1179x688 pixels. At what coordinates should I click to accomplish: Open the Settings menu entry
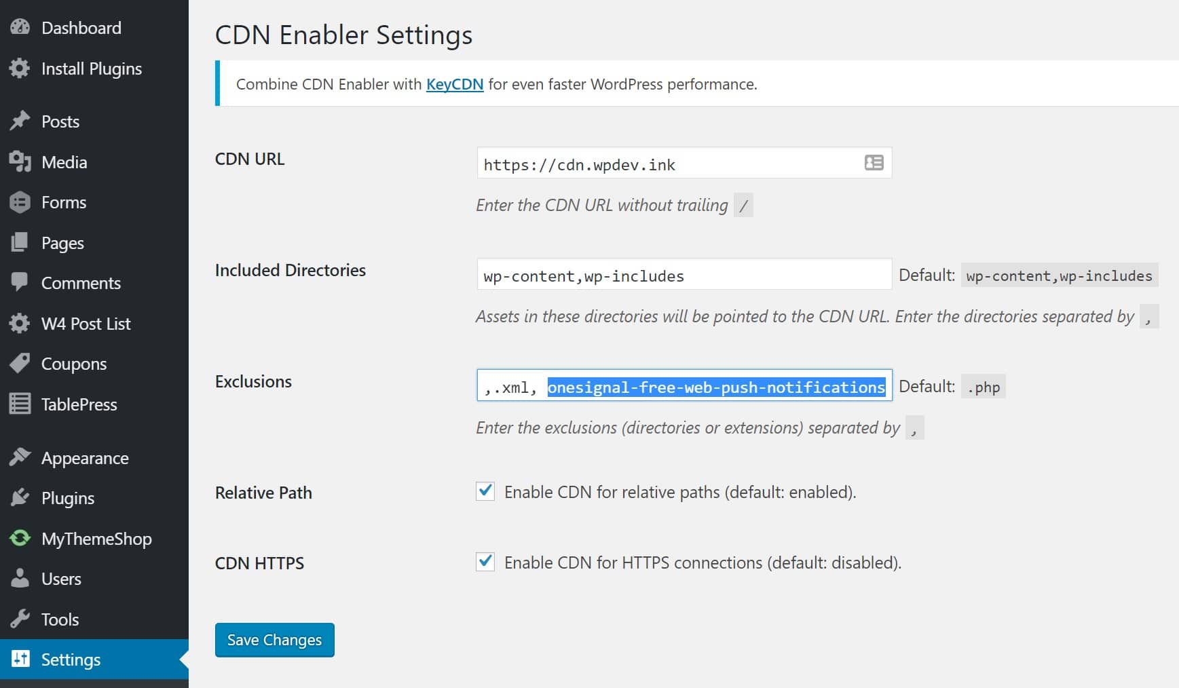(x=71, y=659)
